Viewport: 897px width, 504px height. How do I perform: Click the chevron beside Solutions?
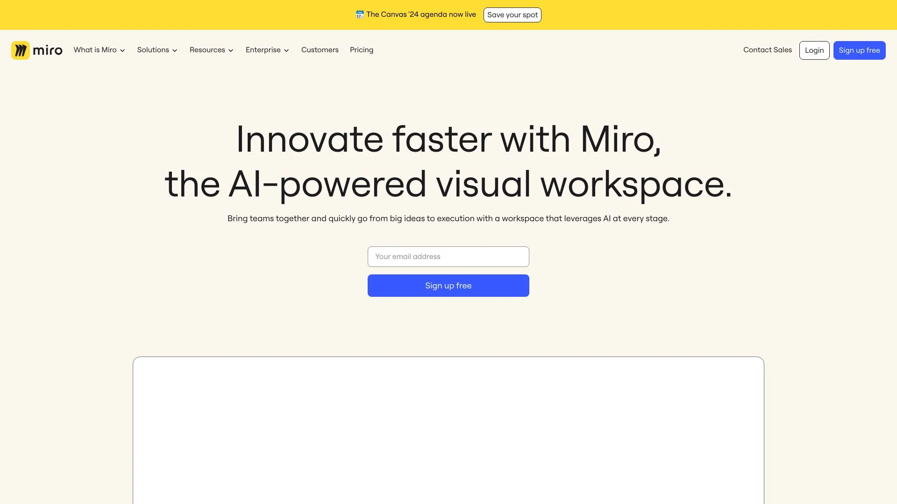(x=175, y=50)
